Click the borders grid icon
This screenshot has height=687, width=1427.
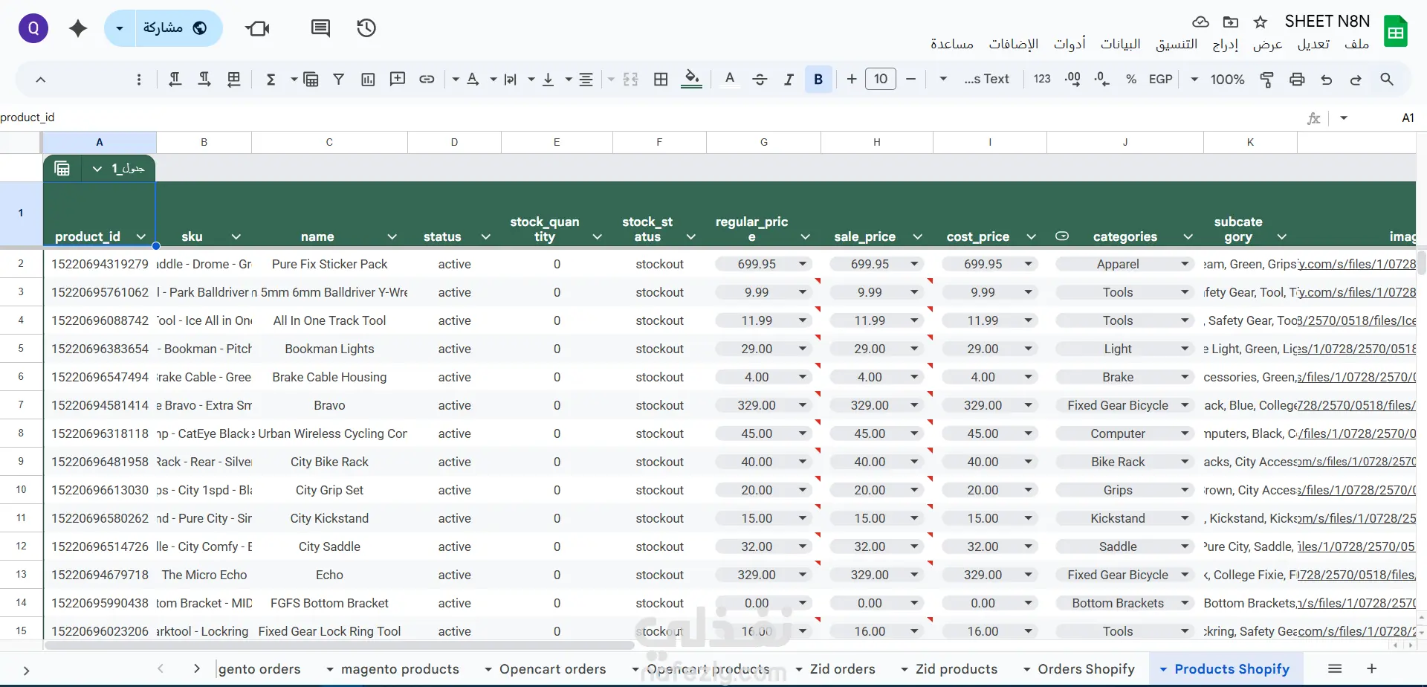(661, 80)
